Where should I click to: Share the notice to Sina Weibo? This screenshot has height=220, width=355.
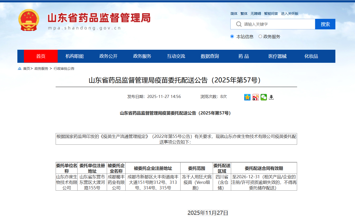point(255,97)
